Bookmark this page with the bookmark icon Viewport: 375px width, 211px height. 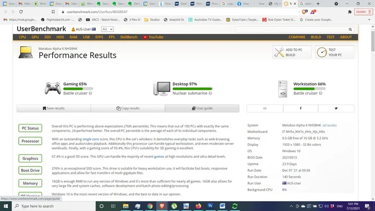(53, 11)
